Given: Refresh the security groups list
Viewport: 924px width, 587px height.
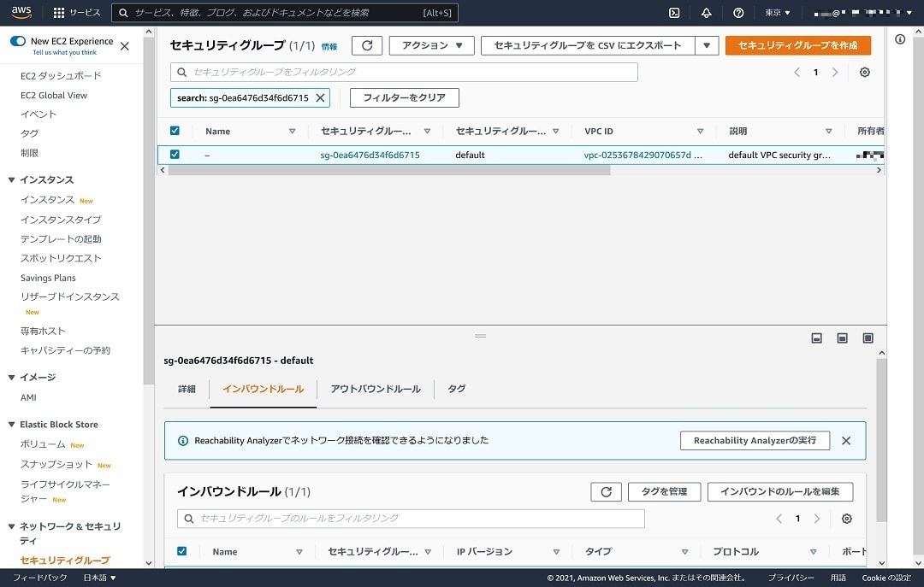Looking at the screenshot, I should (367, 45).
